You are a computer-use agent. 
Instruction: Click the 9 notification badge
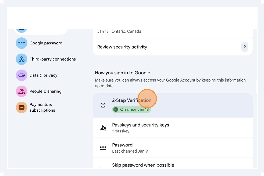[x=245, y=47]
